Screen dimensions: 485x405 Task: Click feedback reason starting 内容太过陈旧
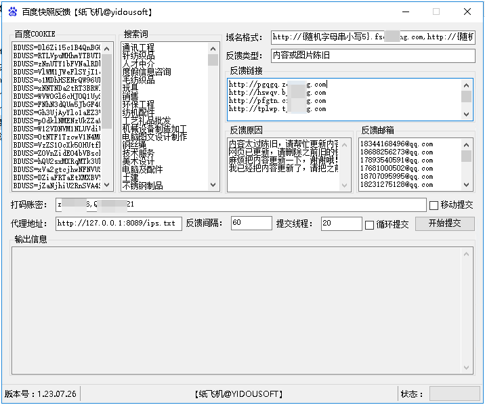point(283,144)
